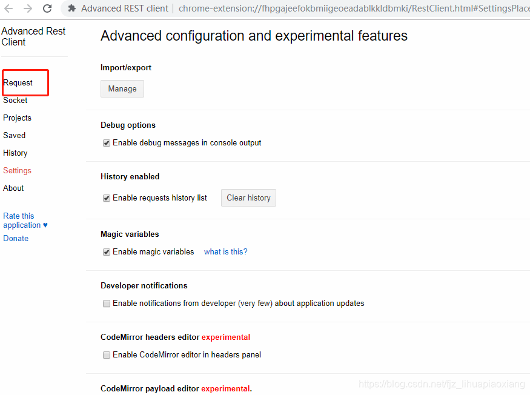Viewport: 530px width, 395px height.
Task: Open the Request section in sidebar
Action: tap(18, 83)
